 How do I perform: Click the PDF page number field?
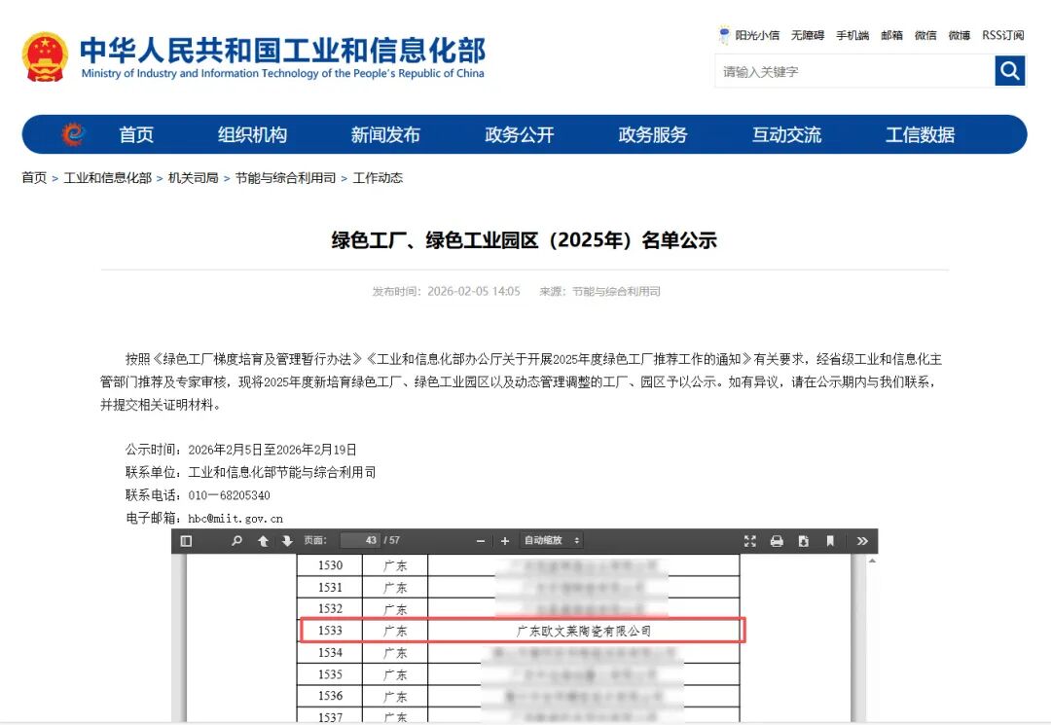click(x=359, y=541)
